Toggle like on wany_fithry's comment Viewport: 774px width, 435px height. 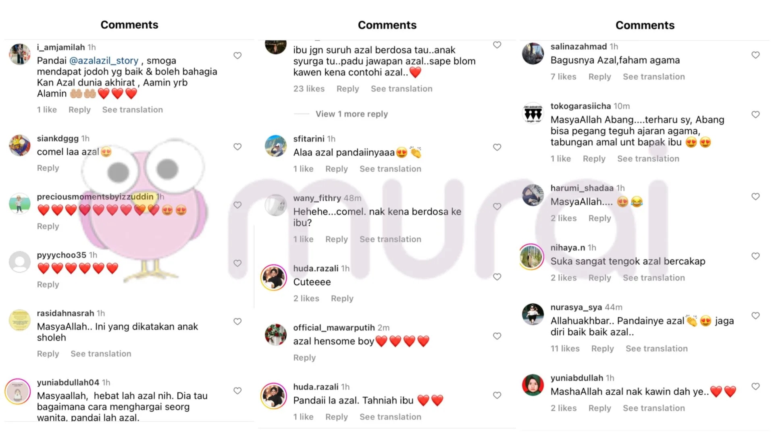tap(497, 206)
